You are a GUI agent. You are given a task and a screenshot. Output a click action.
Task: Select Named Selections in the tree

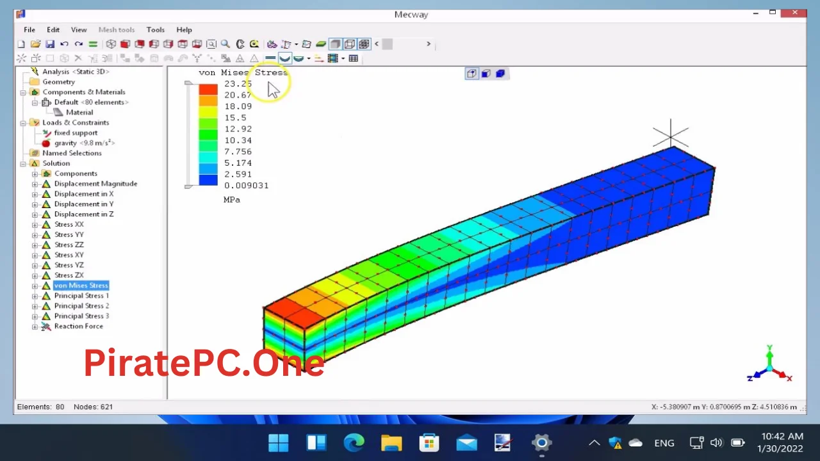coord(72,154)
